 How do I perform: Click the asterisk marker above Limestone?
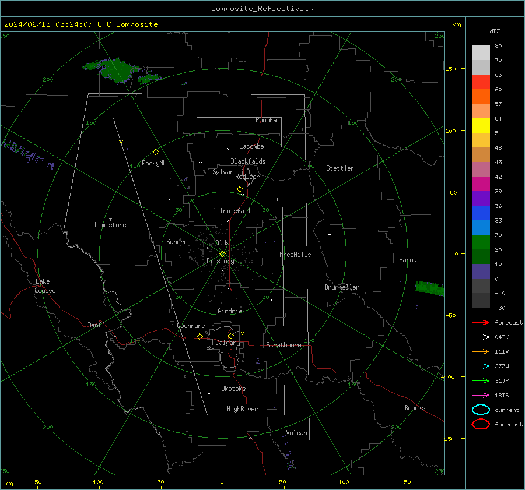(110, 220)
